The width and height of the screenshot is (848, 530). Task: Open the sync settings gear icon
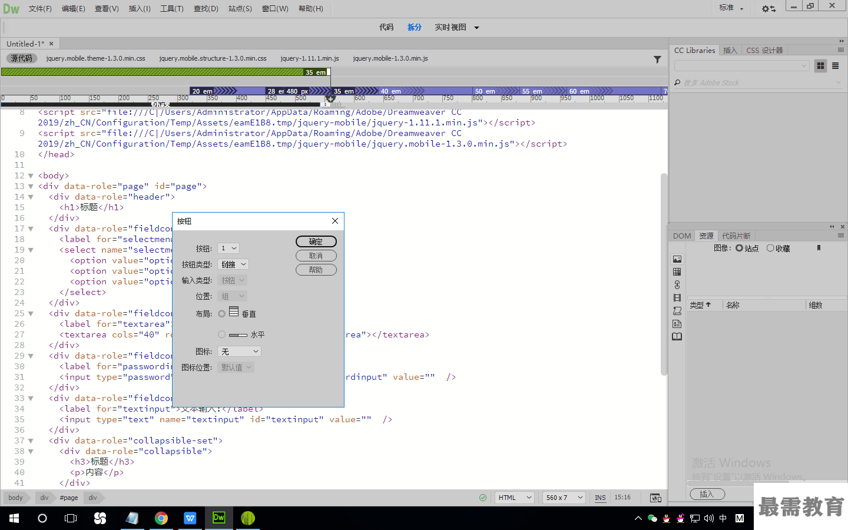[x=768, y=9]
